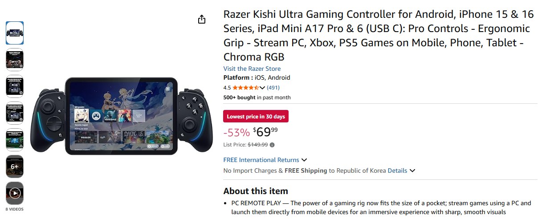Open the 491 customer reviews link
This screenshot has width=542, height=219.
click(x=273, y=88)
